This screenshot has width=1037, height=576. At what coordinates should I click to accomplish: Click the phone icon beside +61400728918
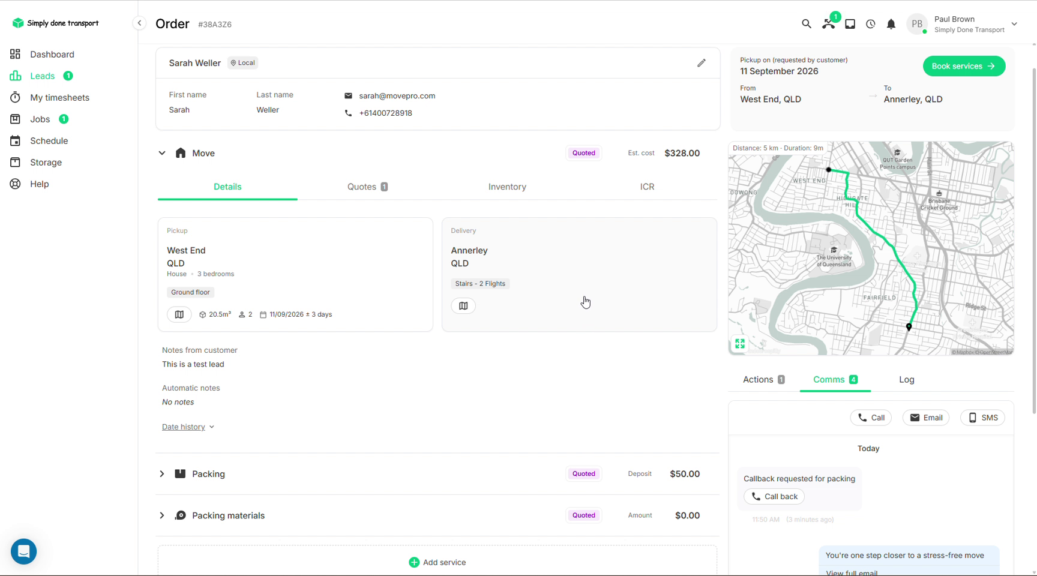[348, 113]
